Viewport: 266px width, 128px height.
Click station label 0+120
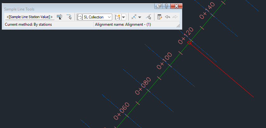click(186, 36)
